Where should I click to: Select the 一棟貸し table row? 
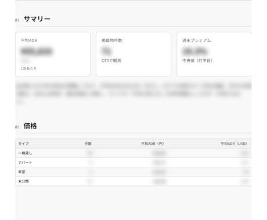coord(133,153)
